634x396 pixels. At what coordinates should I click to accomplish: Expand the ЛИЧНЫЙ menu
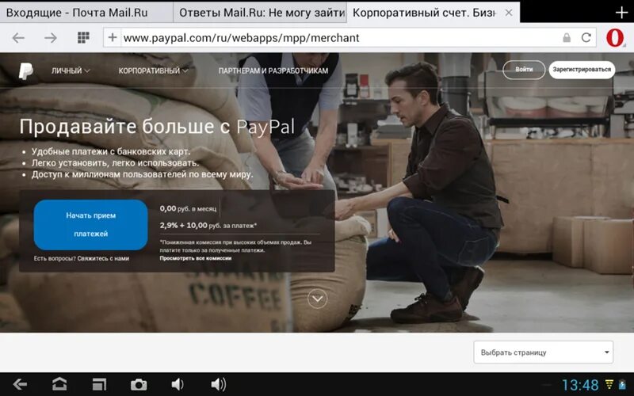(71, 70)
